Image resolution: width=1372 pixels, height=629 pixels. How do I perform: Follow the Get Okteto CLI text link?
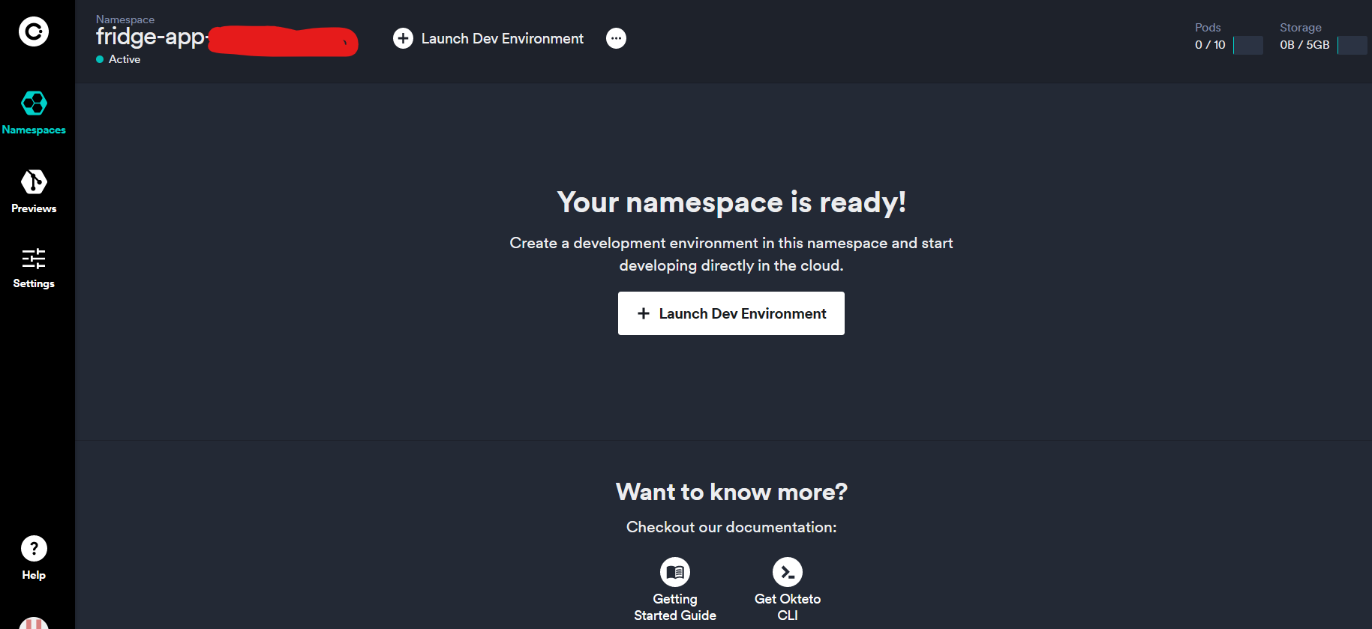coord(788,607)
